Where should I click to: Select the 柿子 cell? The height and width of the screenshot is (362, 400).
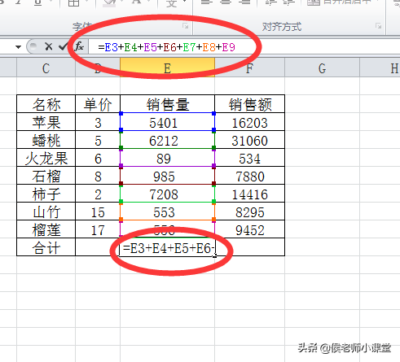(x=46, y=194)
